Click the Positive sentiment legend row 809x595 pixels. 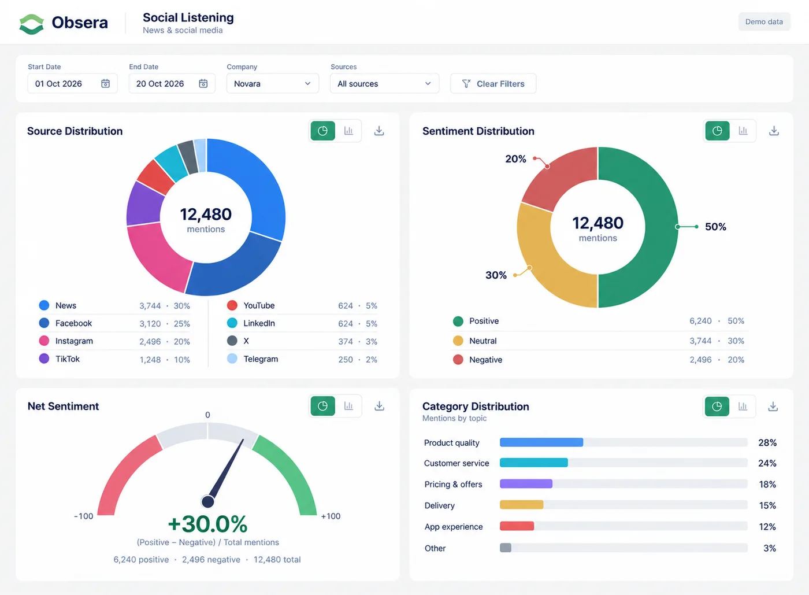point(599,321)
